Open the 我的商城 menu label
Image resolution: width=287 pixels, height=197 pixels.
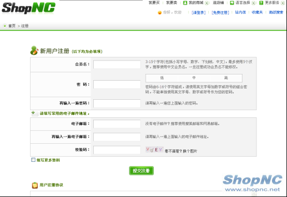click(x=196, y=3)
